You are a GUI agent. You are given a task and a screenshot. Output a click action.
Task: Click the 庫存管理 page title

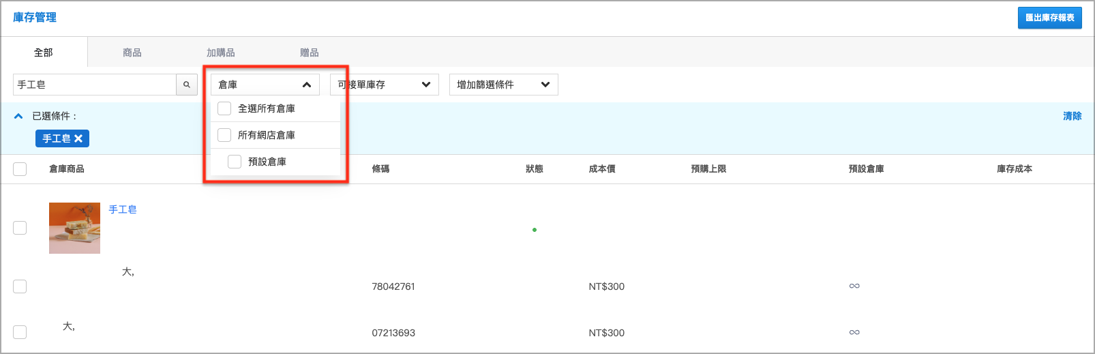(x=35, y=17)
